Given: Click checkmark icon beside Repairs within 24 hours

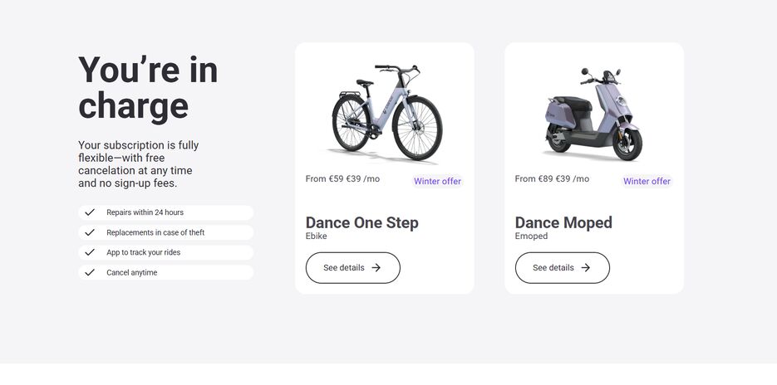Looking at the screenshot, I should click(90, 212).
